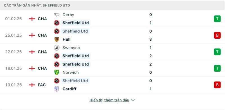Click red B badge for Cardiff match
225x110 pixels.
click(217, 85)
